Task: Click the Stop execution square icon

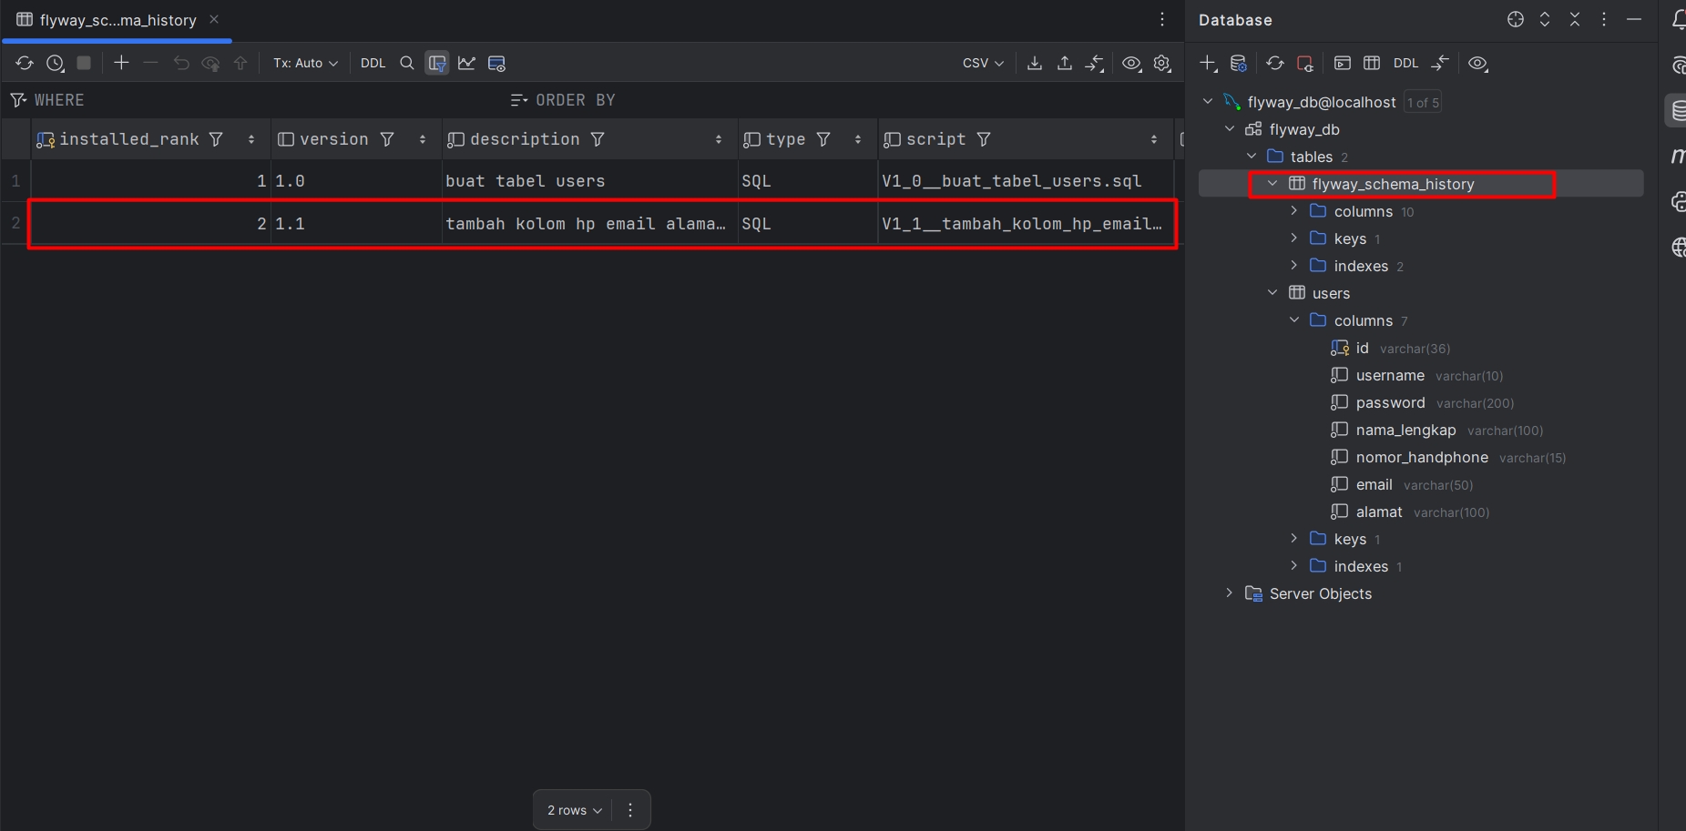Action: point(84,63)
